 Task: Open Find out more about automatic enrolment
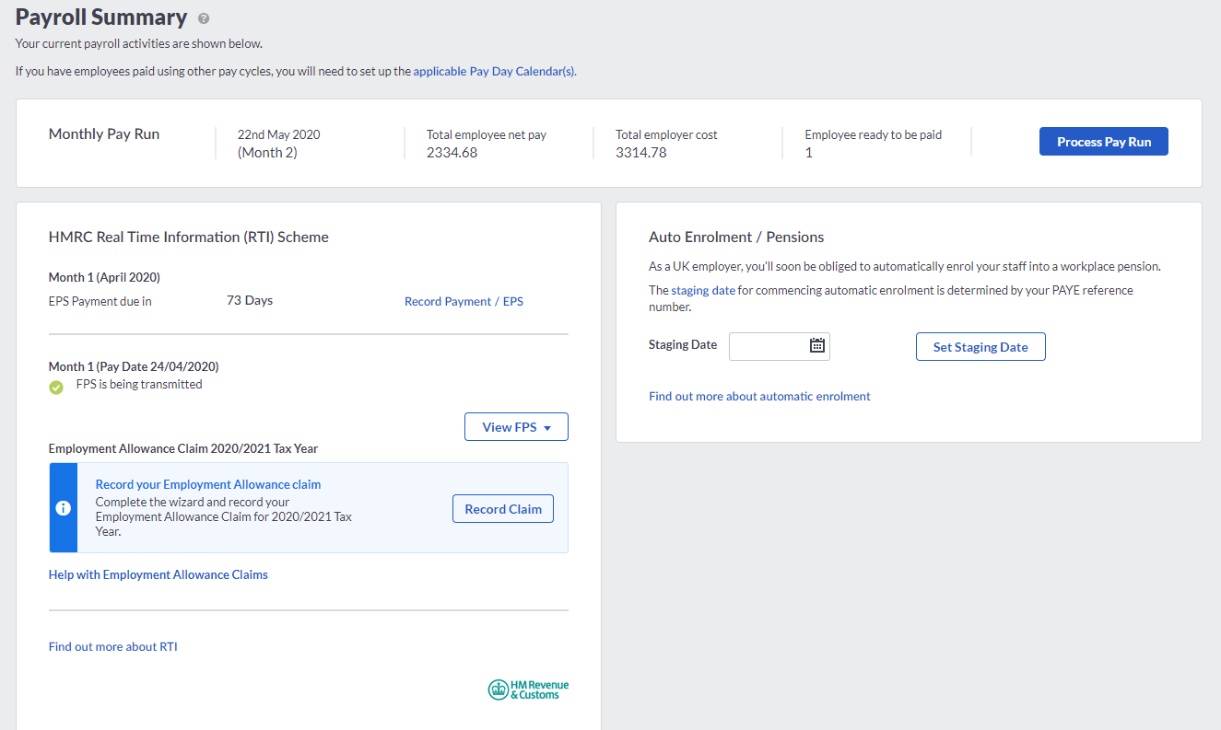(x=759, y=396)
